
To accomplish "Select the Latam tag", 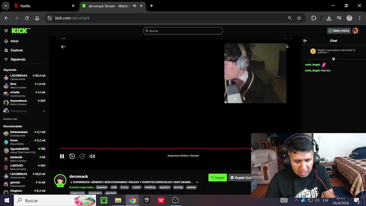I will point(136,187).
